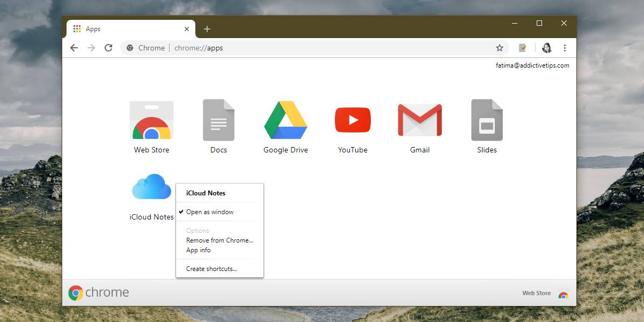The height and width of the screenshot is (322, 644).
Task: Select iCloud Notes header in context menu
Action: point(206,193)
